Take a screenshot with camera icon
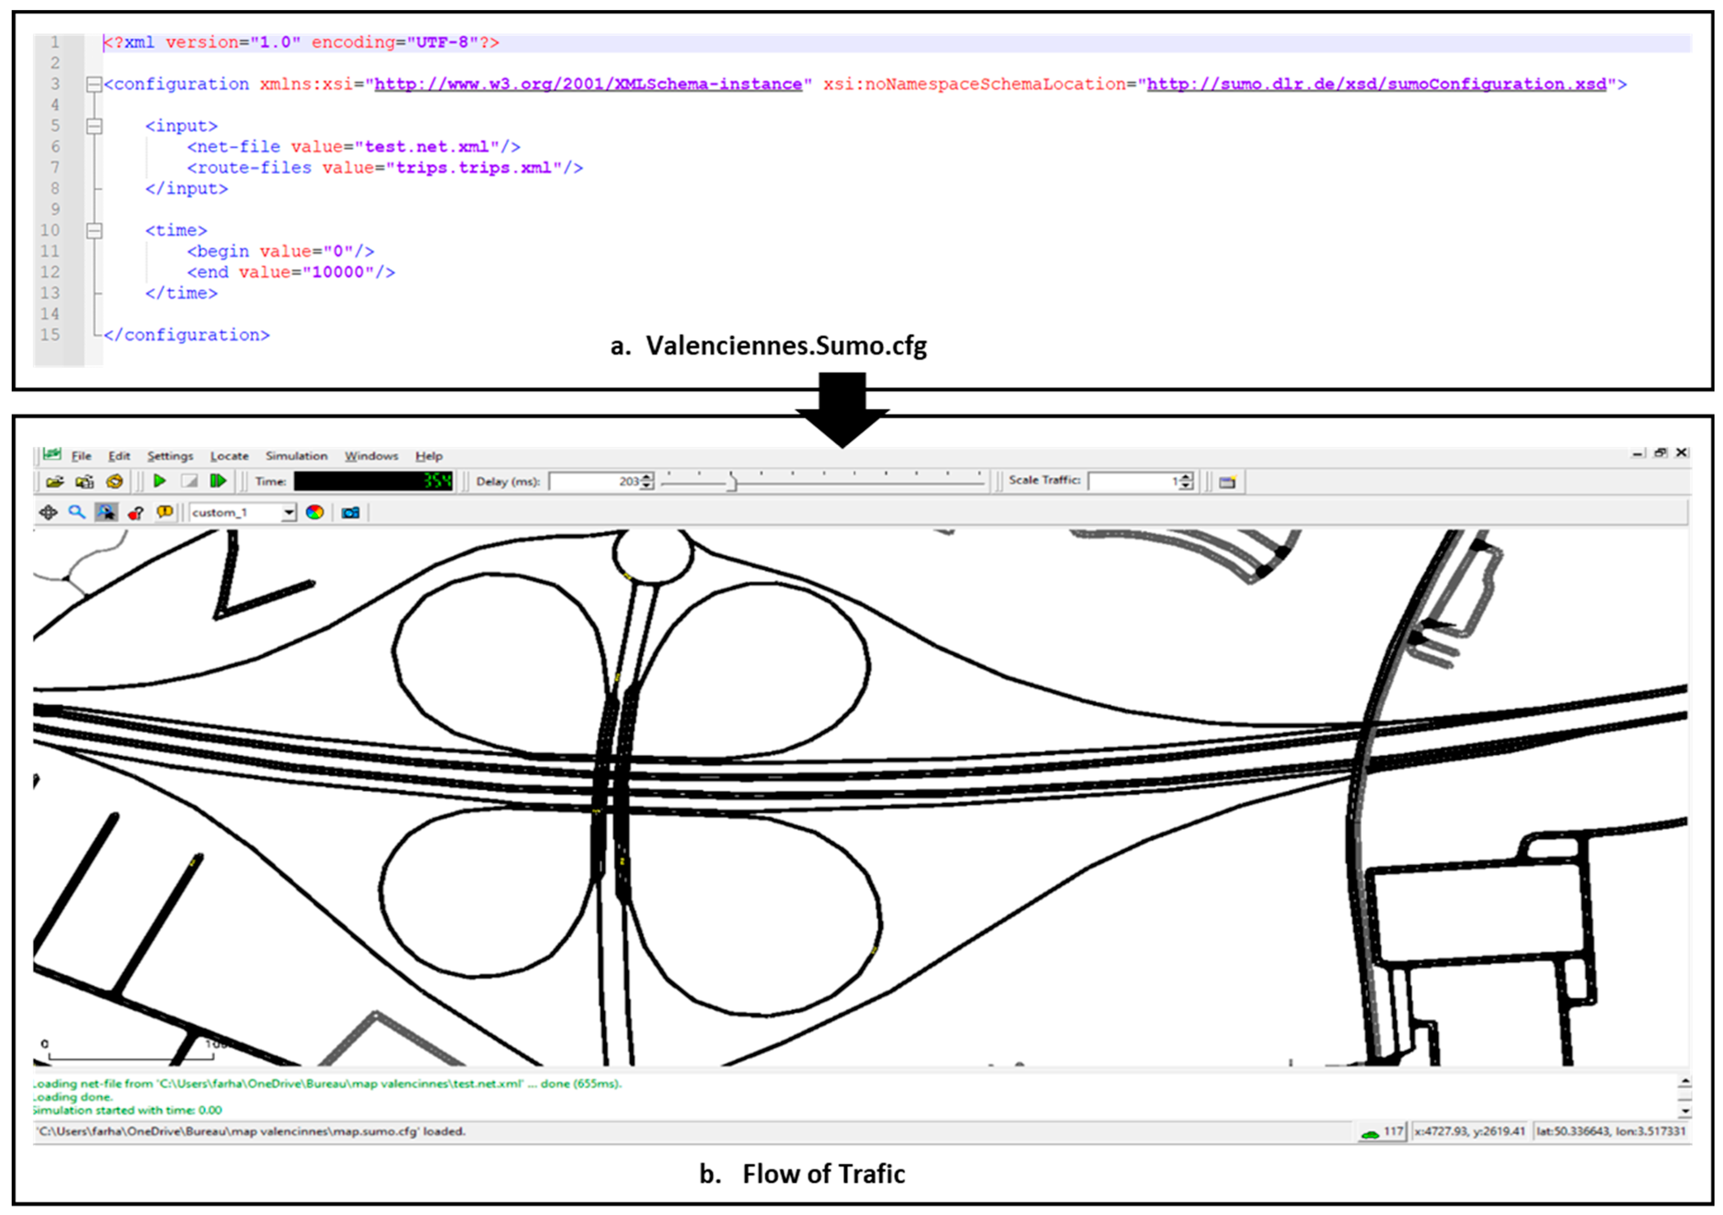This screenshot has width=1723, height=1215. tap(351, 513)
